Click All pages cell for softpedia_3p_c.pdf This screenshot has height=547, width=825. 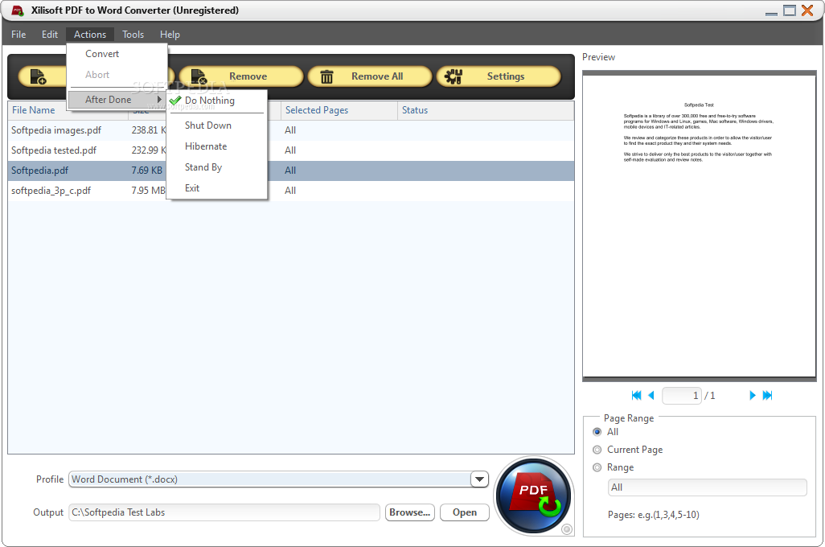290,191
